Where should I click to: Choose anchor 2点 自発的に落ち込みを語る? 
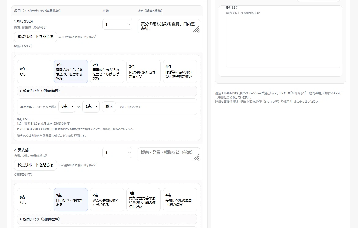(107, 71)
